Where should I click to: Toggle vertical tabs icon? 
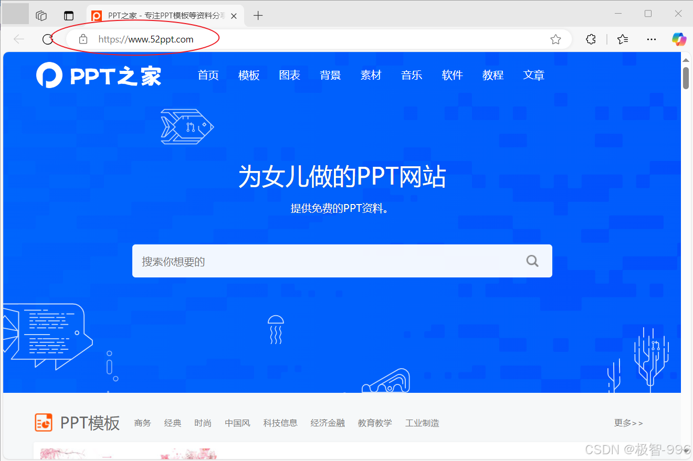[x=69, y=16]
